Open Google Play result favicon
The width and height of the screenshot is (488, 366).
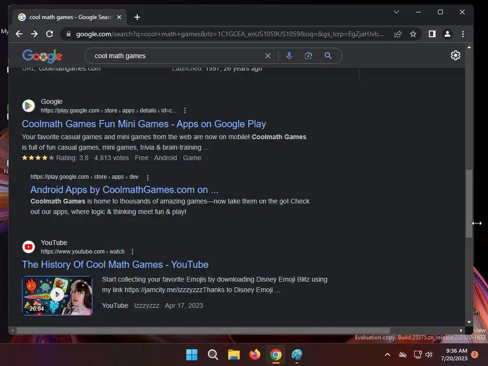28,106
